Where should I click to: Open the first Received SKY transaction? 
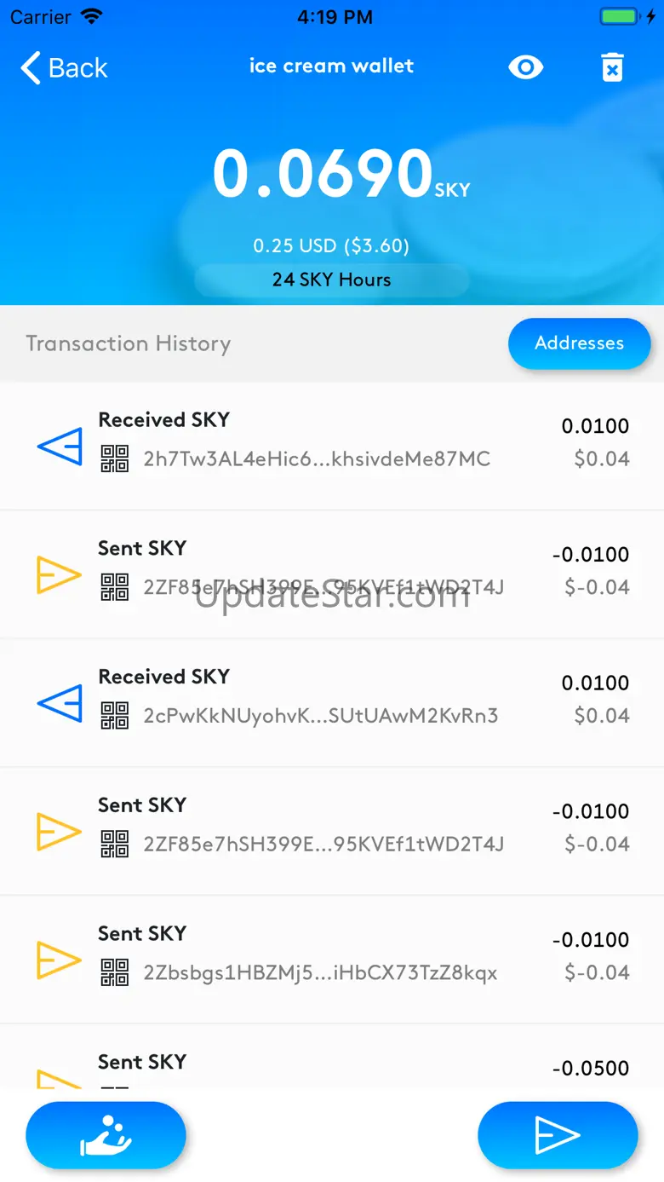coord(332,446)
